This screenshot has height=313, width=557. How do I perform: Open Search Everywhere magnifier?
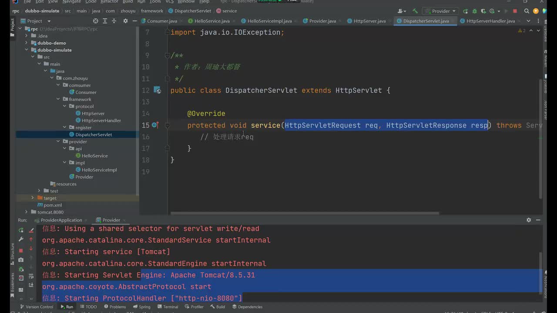[527, 11]
